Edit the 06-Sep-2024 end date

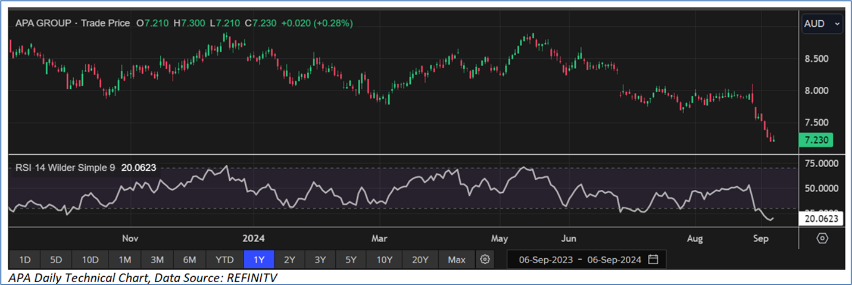613,259
